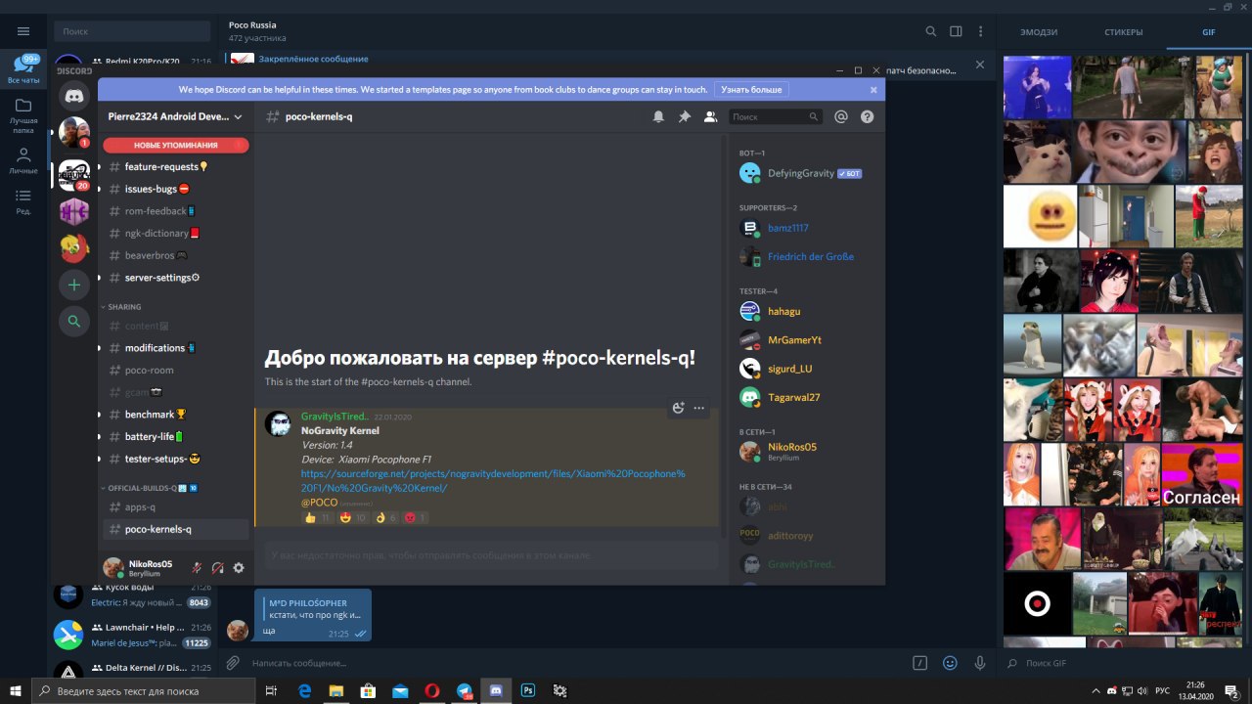Add reaction to the NoGravity Kernel message
The image size is (1252, 704).
(x=679, y=408)
